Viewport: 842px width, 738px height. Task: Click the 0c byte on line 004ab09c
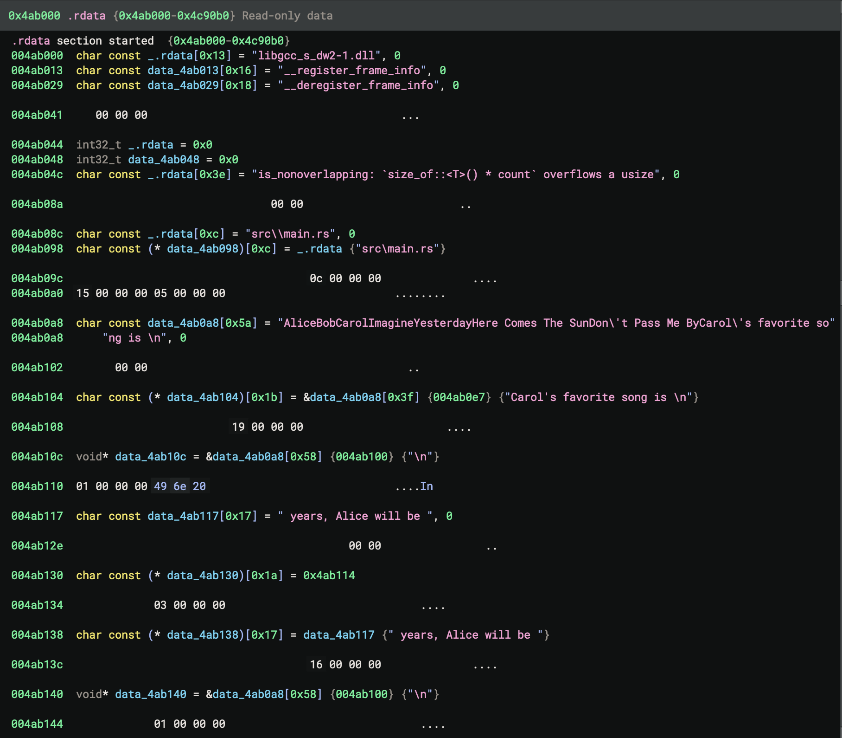pyautogui.click(x=316, y=278)
